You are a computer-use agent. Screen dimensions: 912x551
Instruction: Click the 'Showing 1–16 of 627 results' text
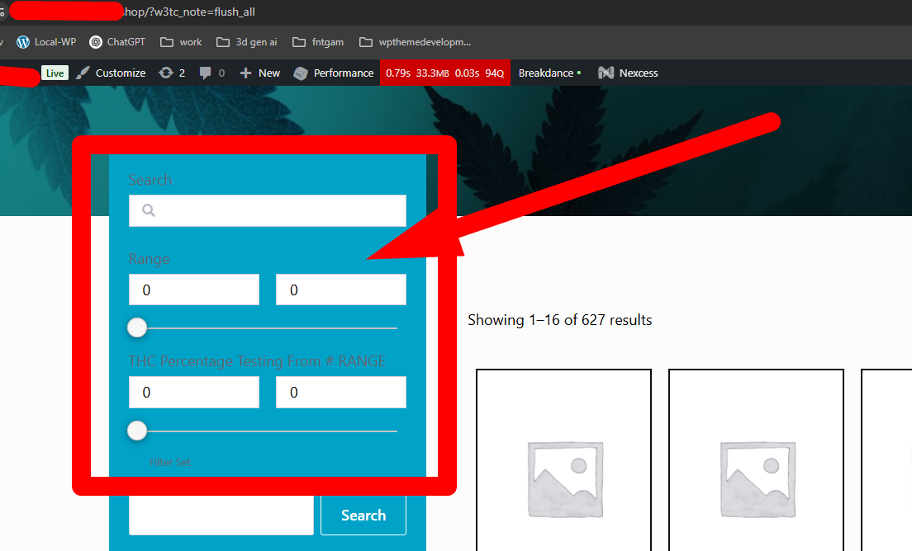pyautogui.click(x=559, y=320)
